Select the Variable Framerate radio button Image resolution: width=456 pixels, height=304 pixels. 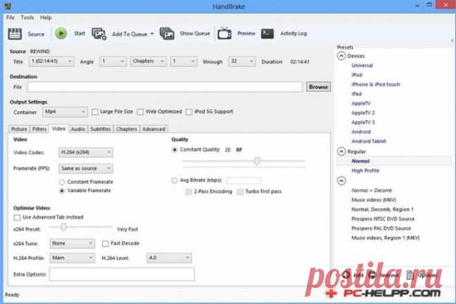click(62, 191)
